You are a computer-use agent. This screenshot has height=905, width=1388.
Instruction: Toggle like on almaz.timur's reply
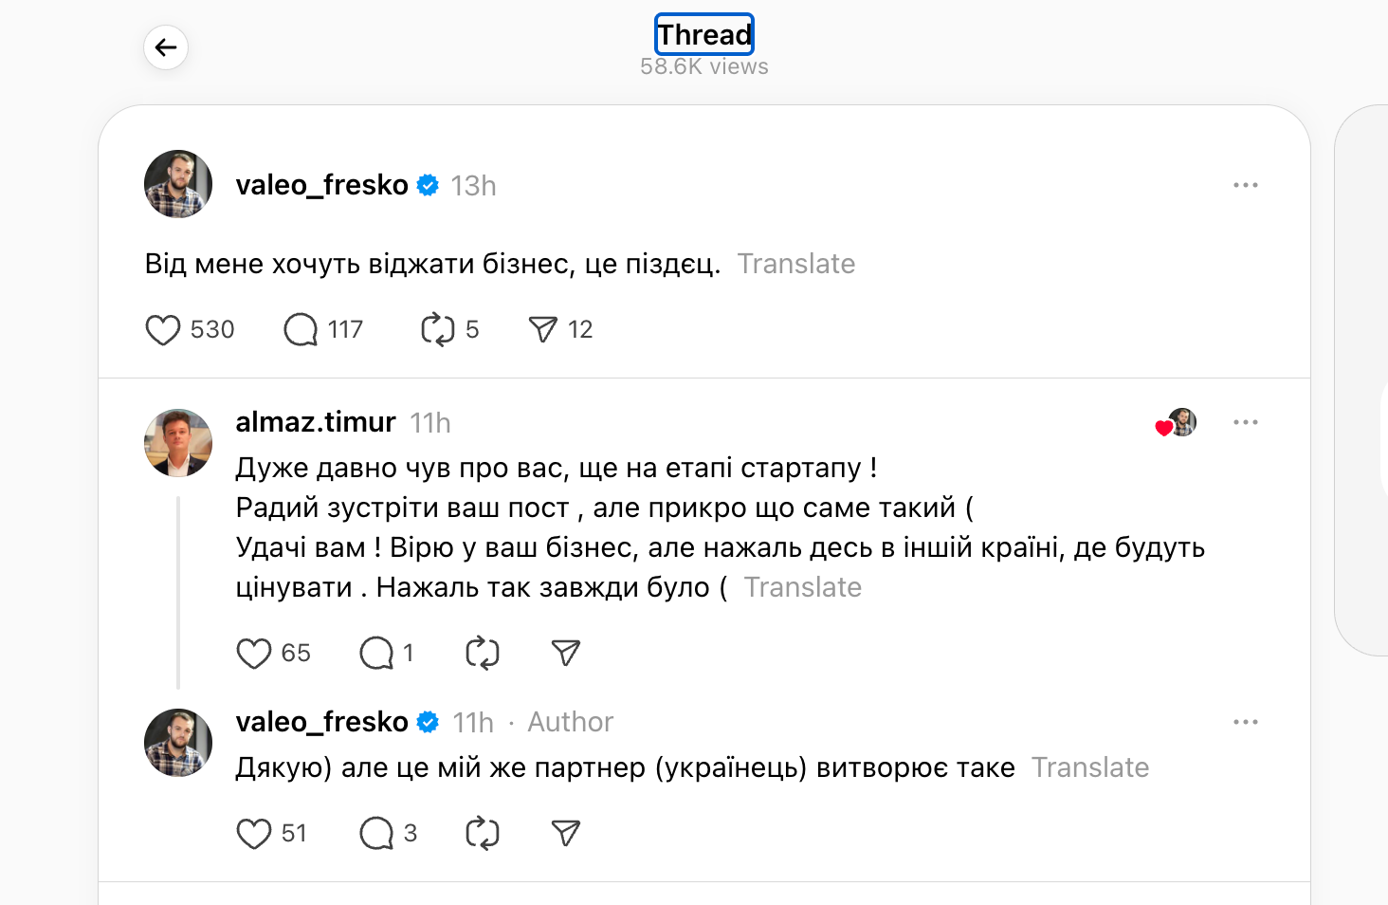click(x=252, y=653)
